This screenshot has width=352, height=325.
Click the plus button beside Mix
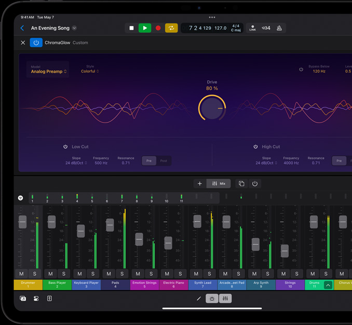(x=200, y=183)
